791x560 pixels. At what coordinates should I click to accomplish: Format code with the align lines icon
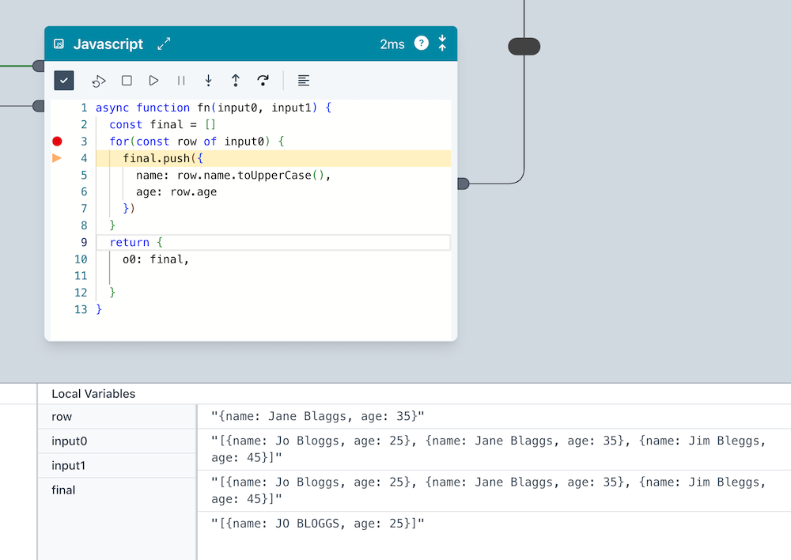tap(304, 81)
